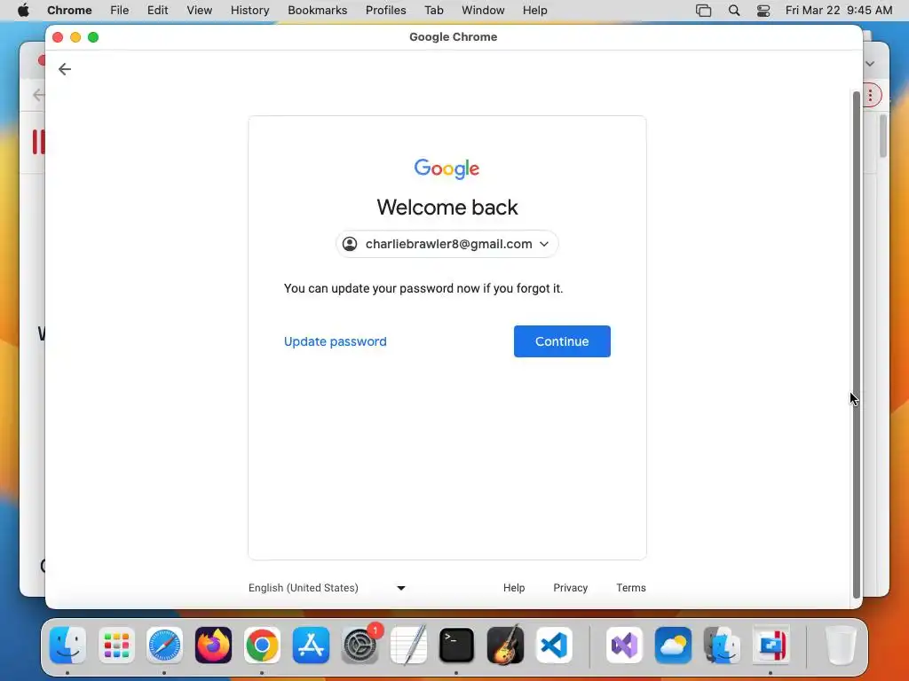Open the Tab menu
The height and width of the screenshot is (681, 909).
(x=433, y=11)
